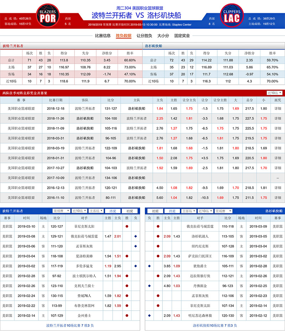Click the 多伦多猛龙 opponent name
This screenshot has height=332, width=285.
[x=84, y=266]
